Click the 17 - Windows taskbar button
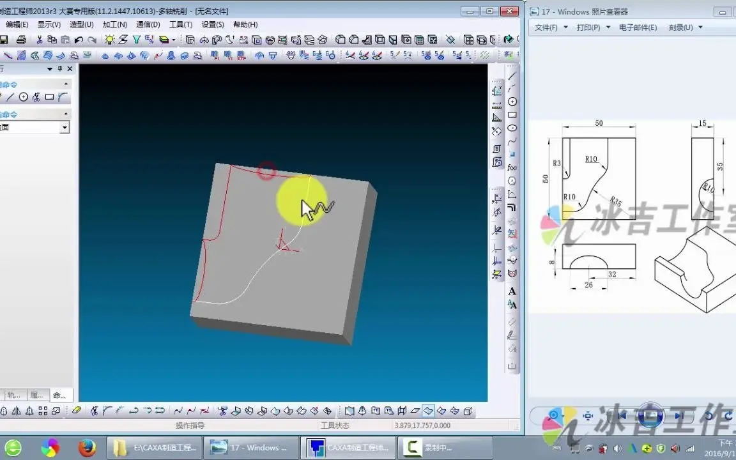736x460 pixels. [x=252, y=448]
